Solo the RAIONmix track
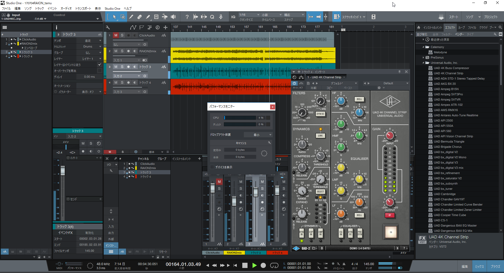 click(122, 51)
